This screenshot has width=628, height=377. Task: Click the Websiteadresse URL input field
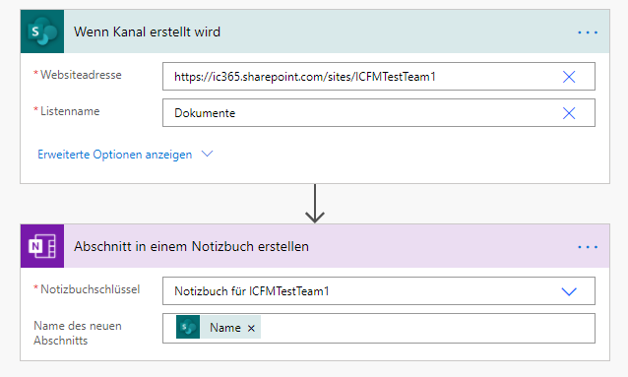(x=379, y=76)
